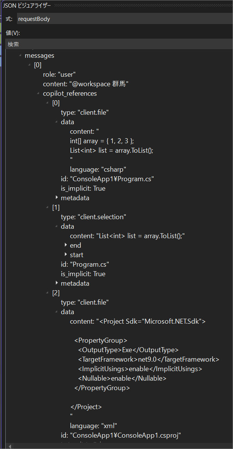Click the 検索 search field
This screenshot has width=233, height=449.
tap(119, 44)
